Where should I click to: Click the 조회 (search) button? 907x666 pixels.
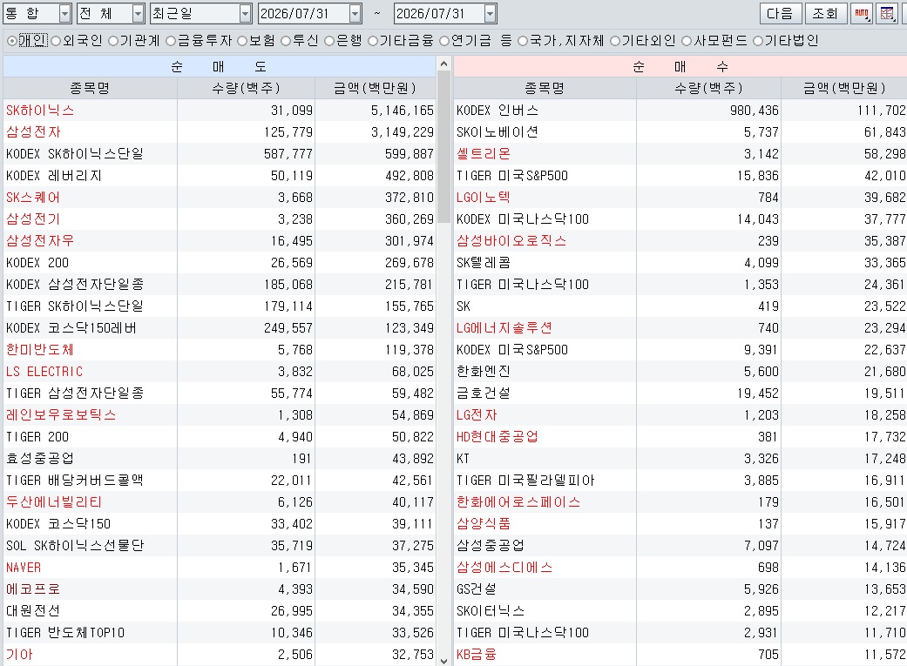tap(825, 13)
